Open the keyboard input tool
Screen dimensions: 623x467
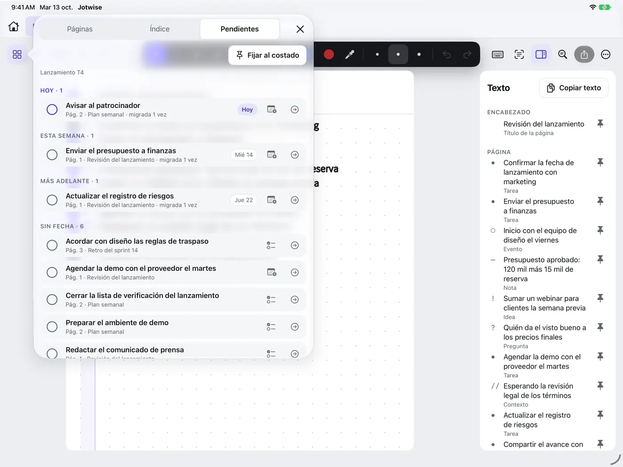click(x=498, y=54)
